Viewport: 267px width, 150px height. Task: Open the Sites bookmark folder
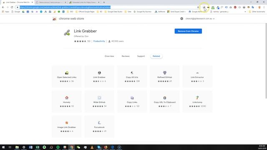(128, 12)
